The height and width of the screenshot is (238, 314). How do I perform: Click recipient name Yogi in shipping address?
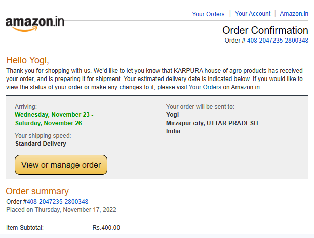tap(172, 115)
